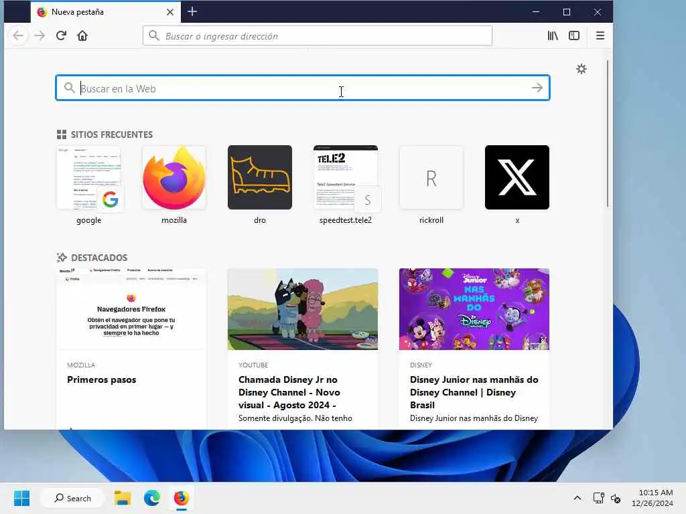This screenshot has width=686, height=514.
Task: Click the "rickroll" tile label
Action: click(x=431, y=220)
